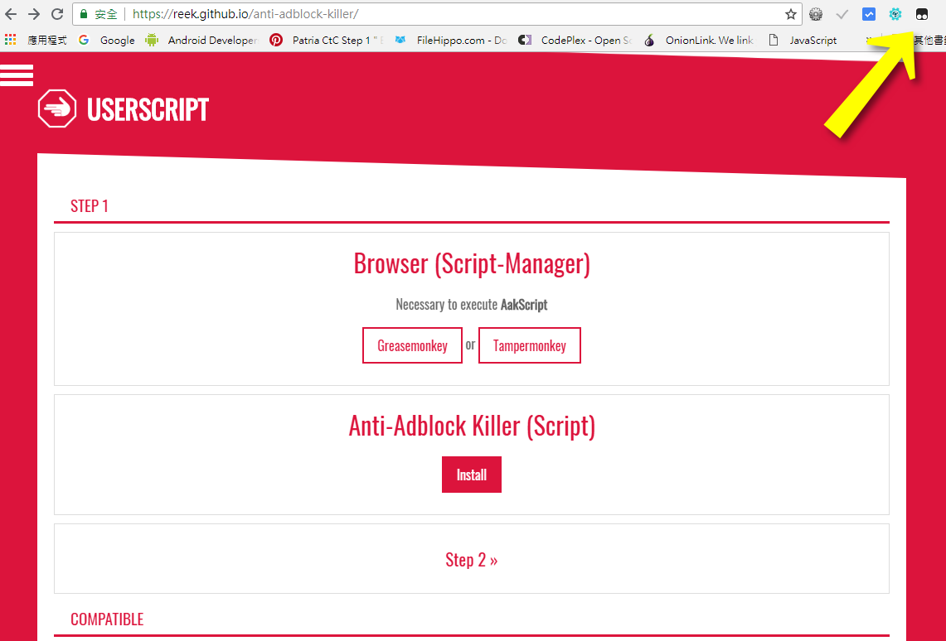Click the browser Back arrow

pyautogui.click(x=11, y=14)
